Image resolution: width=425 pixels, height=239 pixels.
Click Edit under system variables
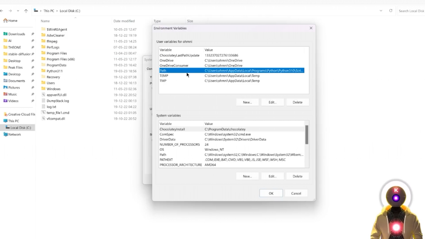[272, 176]
